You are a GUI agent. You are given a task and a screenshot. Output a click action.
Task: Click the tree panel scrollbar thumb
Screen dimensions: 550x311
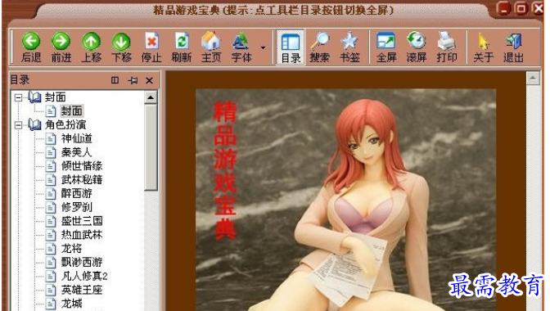click(151, 147)
